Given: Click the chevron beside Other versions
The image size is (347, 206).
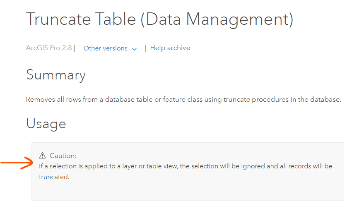Looking at the screenshot, I should (134, 49).
